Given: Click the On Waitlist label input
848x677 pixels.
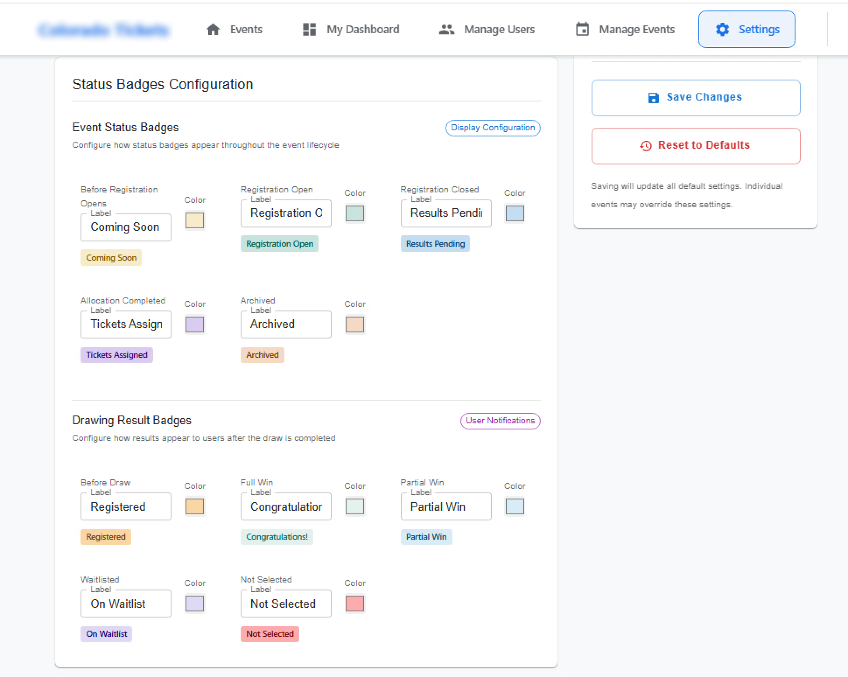Looking at the screenshot, I should 126,604.
